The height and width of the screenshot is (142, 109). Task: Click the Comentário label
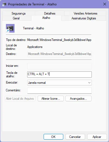click(13, 90)
